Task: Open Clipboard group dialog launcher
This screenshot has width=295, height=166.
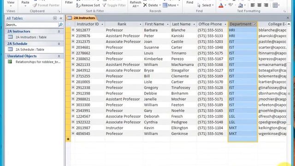Action: pos(59,11)
